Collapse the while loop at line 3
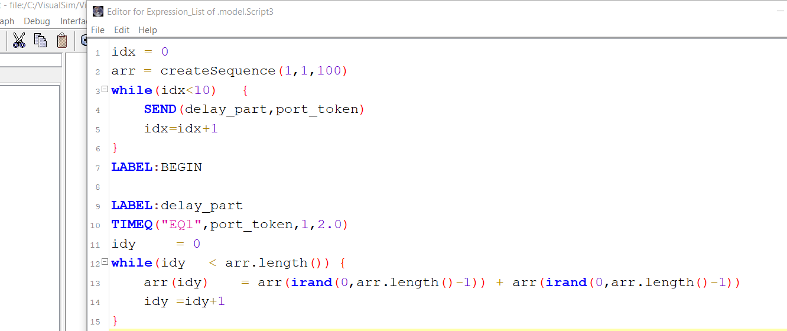Viewport: 787px width, 331px height. (x=105, y=90)
